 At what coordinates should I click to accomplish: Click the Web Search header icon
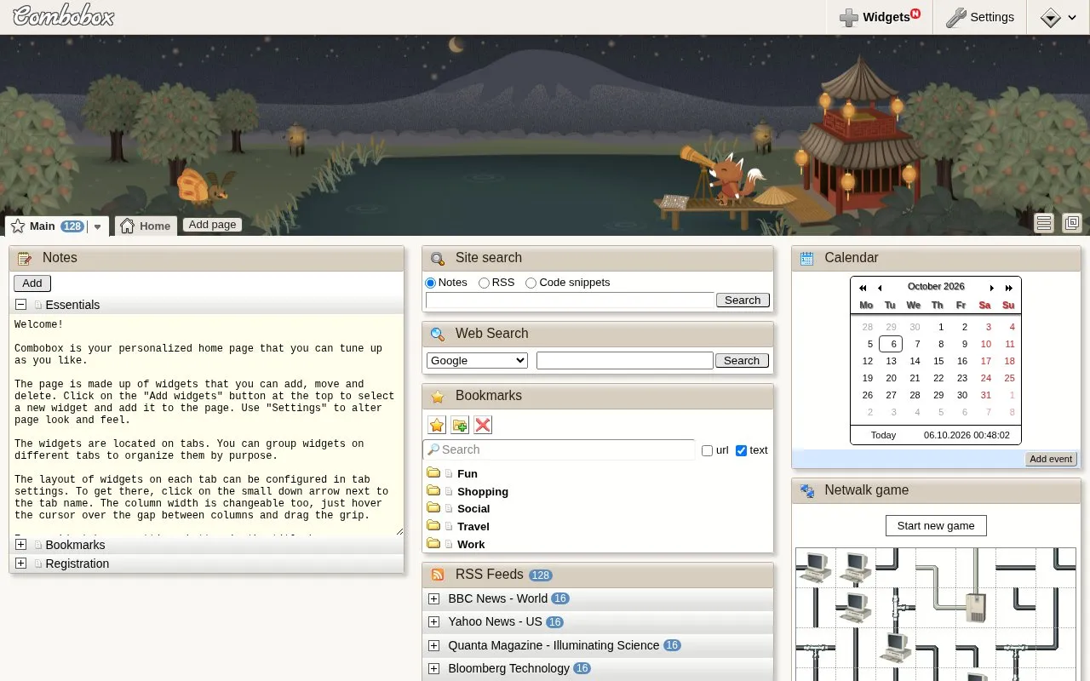438,334
